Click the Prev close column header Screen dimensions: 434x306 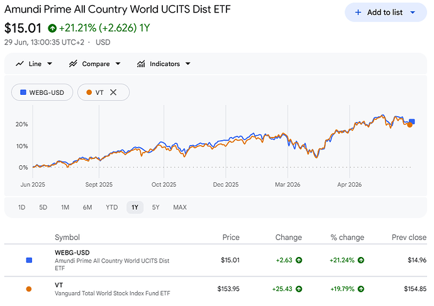[409, 238]
